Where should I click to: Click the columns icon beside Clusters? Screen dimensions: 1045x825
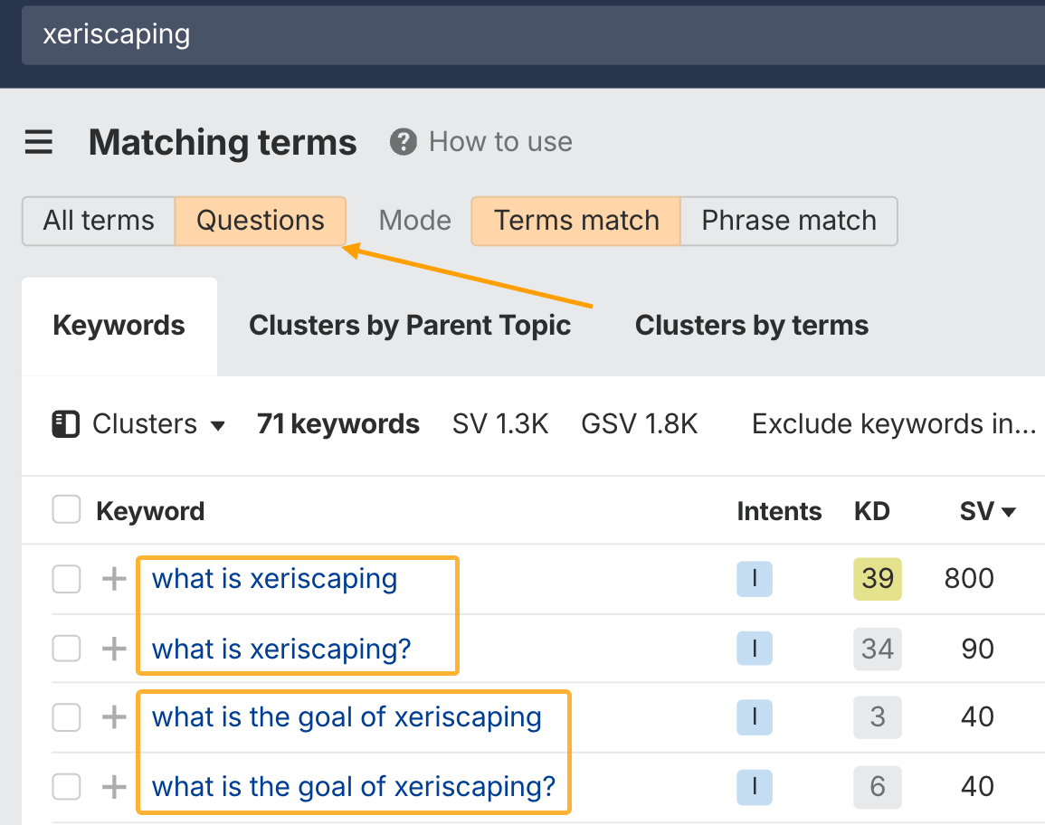pyautogui.click(x=65, y=423)
